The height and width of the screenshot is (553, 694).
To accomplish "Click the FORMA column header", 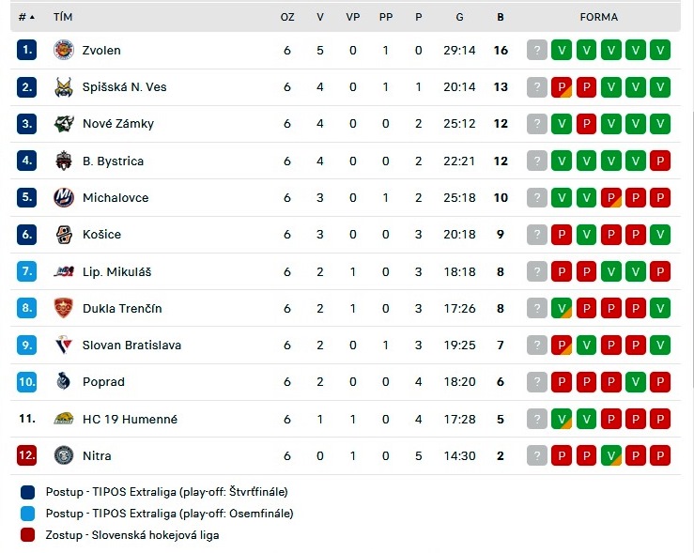I will tap(598, 17).
